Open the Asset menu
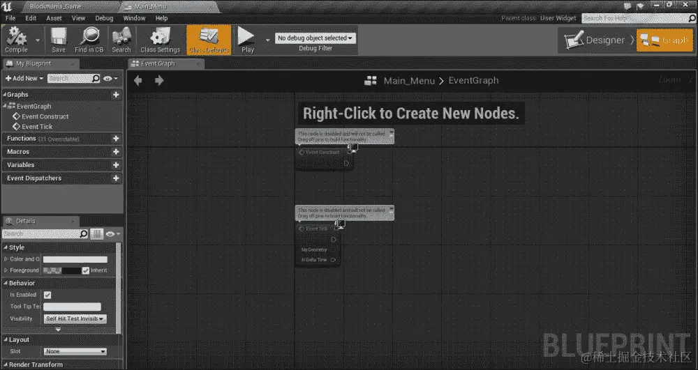Image resolution: width=698 pixels, height=370 pixels. (x=54, y=18)
